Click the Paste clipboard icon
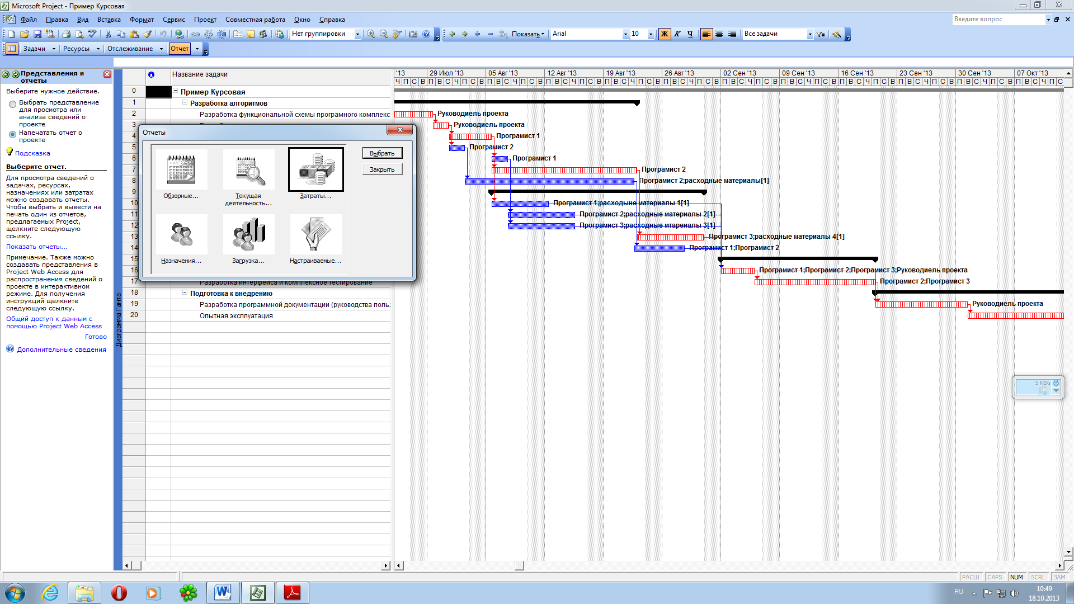1074x604 pixels. 134,34
